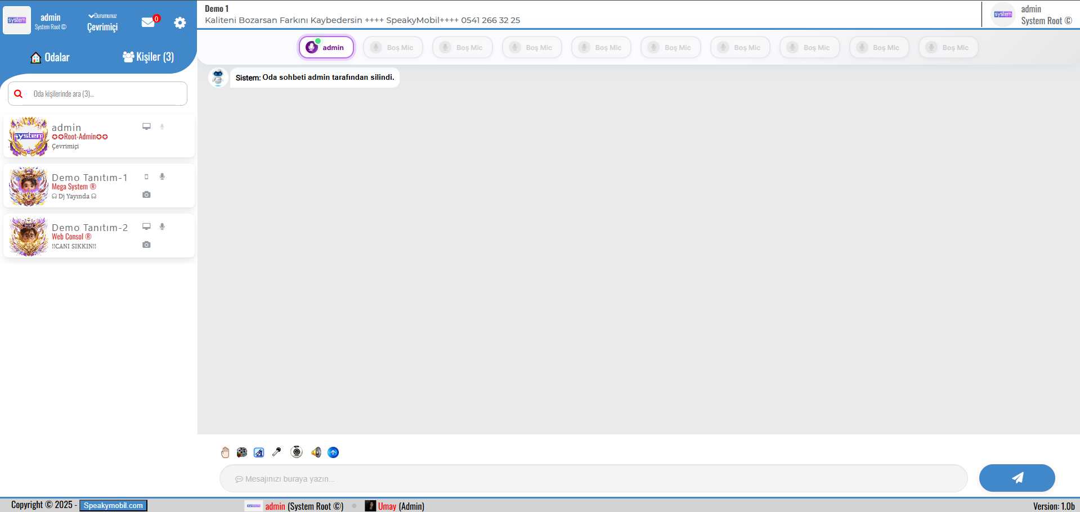Click 'Demo Tanıtım-2' name text
Viewport: 1080px width, 512px height.
point(89,228)
